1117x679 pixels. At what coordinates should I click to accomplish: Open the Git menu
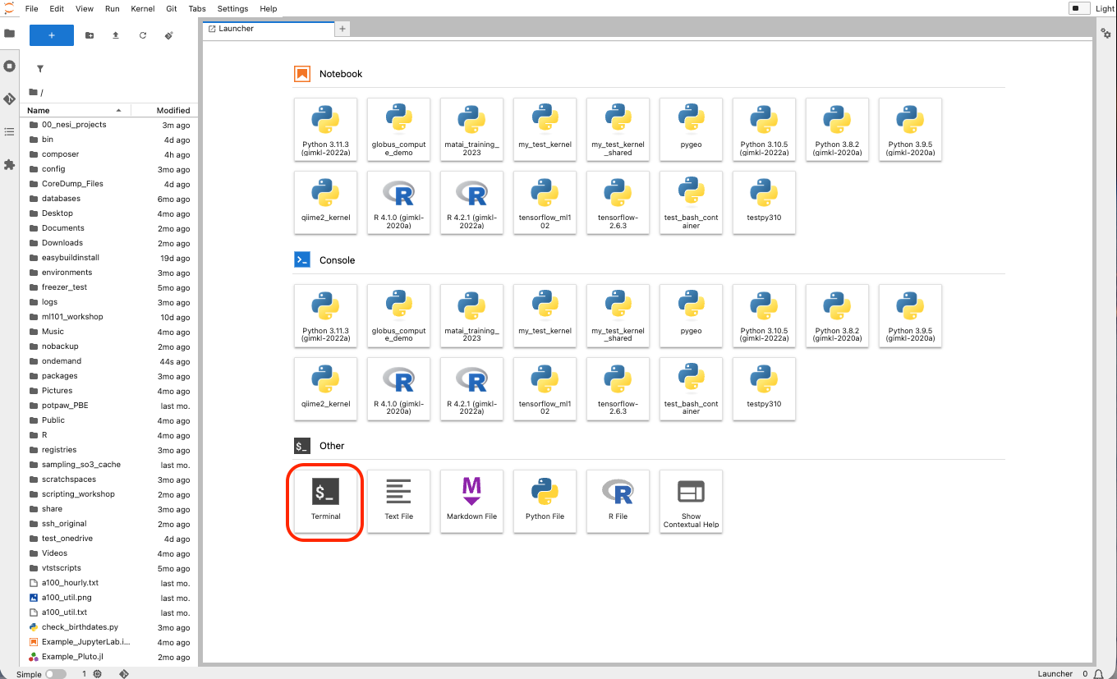tap(172, 8)
